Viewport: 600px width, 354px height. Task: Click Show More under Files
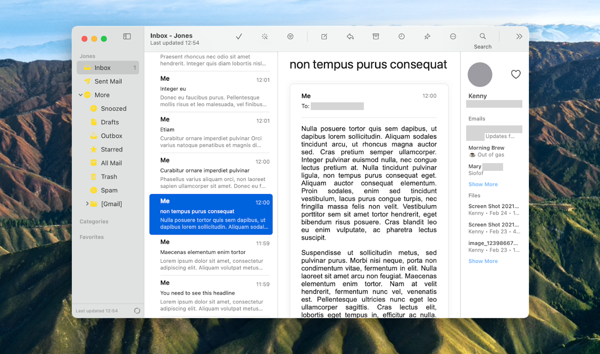(483, 261)
